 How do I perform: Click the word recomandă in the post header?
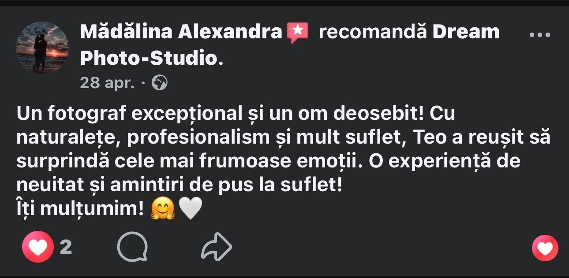pos(372,31)
